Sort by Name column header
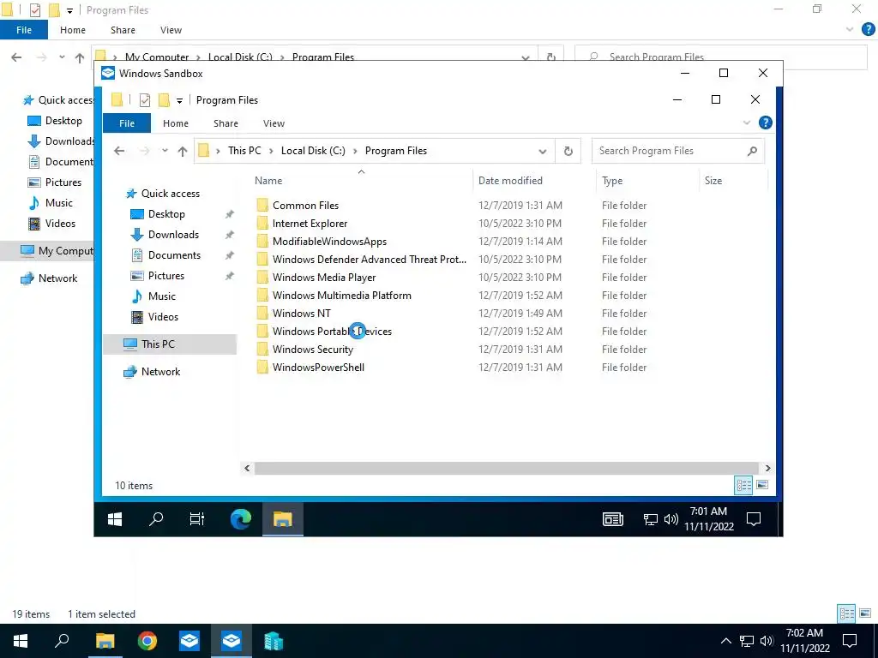The image size is (878, 658). 361,180
